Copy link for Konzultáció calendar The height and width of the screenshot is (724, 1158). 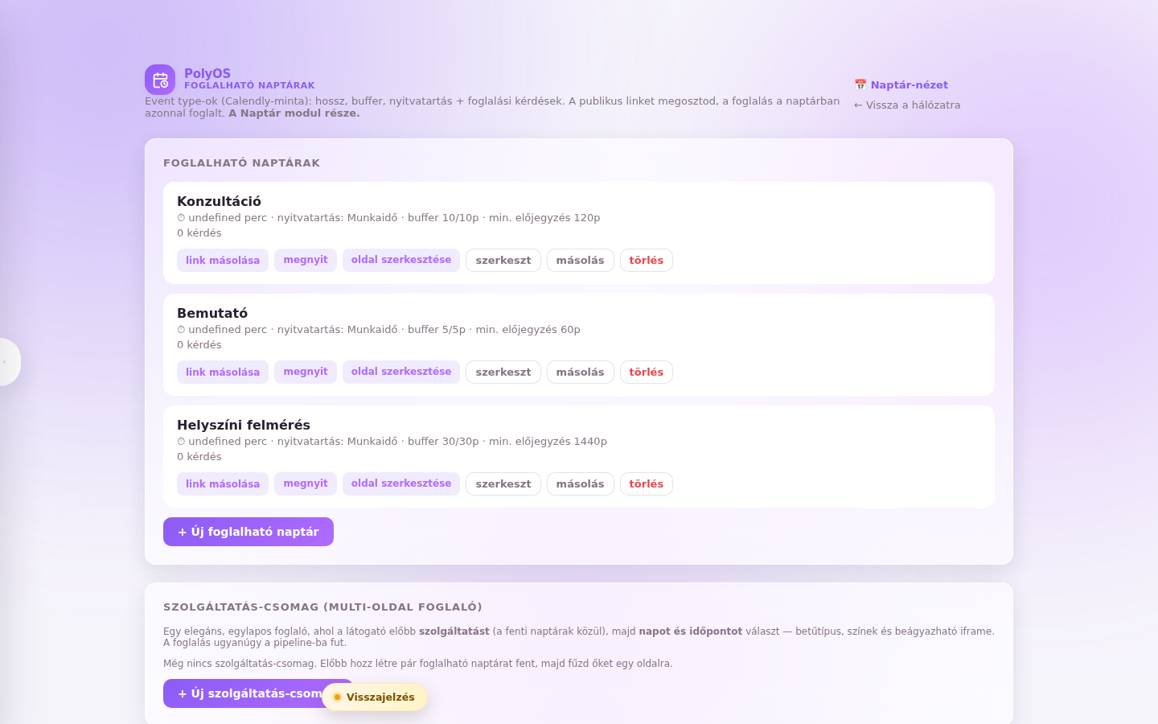[x=223, y=260]
